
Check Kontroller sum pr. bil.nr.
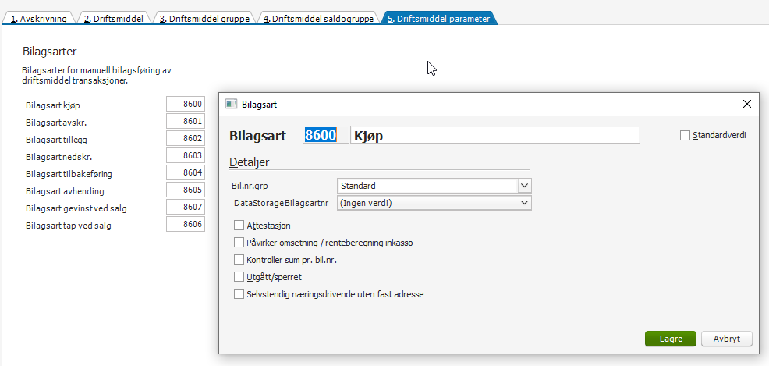(239, 260)
